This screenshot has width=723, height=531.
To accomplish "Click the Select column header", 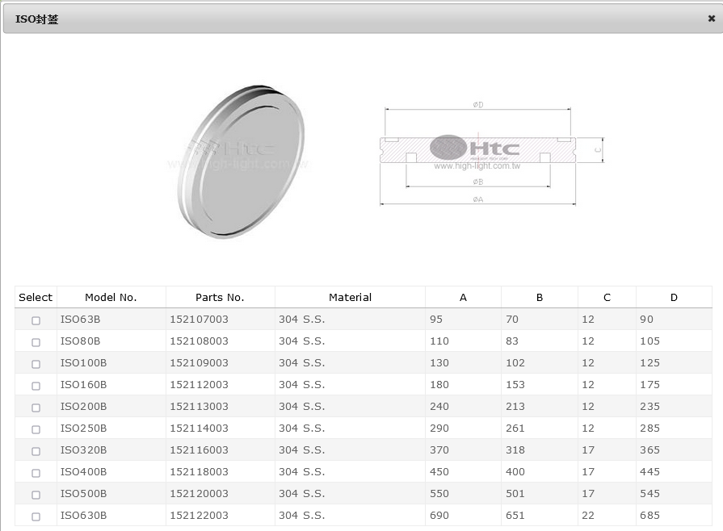I will [36, 297].
